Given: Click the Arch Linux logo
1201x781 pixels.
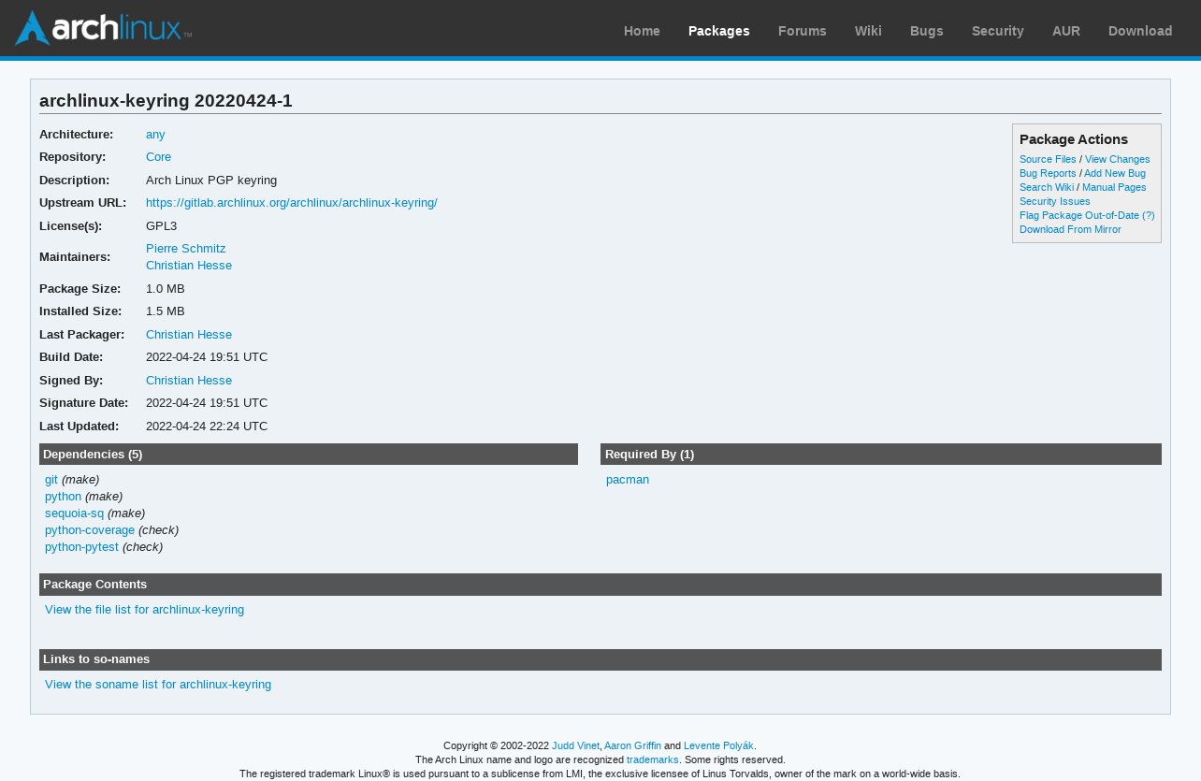Looking at the screenshot, I should click(103, 28).
